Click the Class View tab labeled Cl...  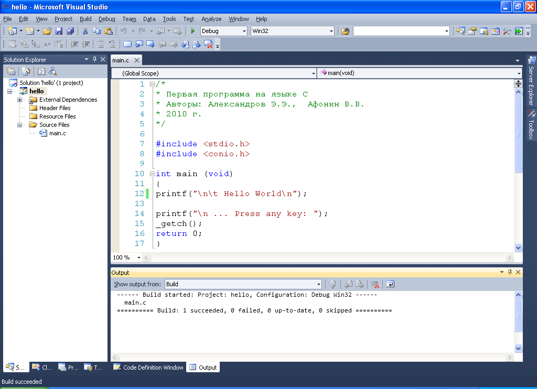42,368
